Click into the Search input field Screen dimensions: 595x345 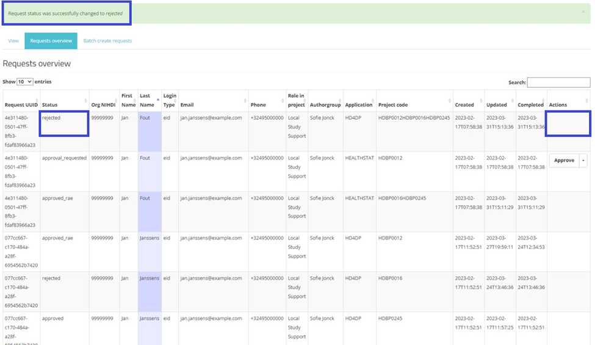tap(558, 82)
